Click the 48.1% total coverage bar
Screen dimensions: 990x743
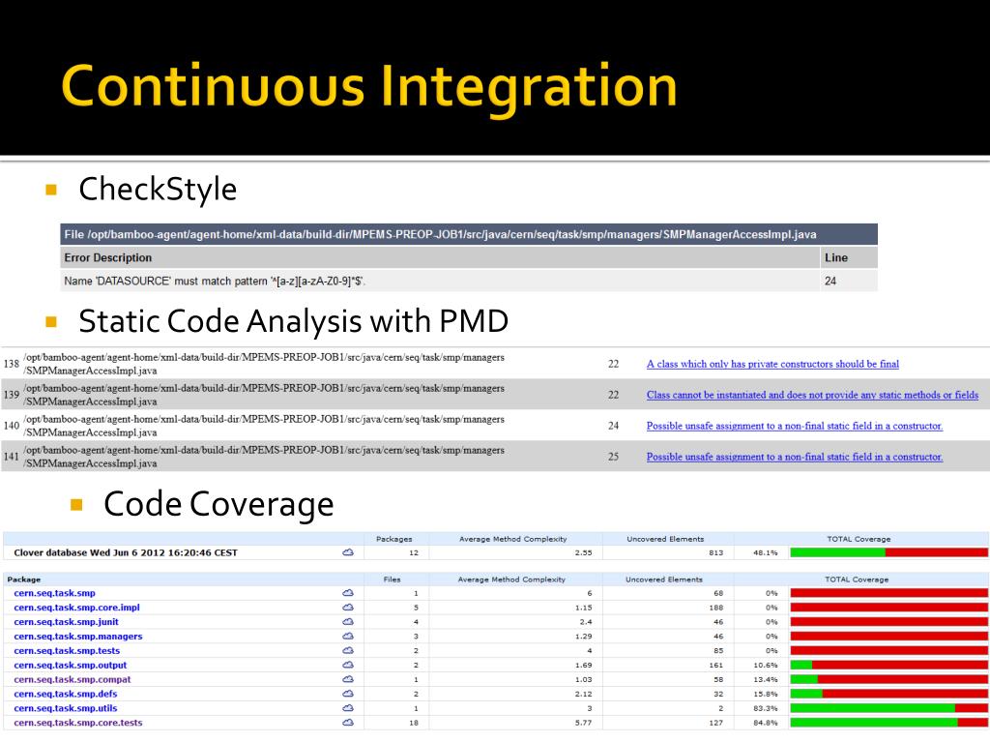point(888,553)
